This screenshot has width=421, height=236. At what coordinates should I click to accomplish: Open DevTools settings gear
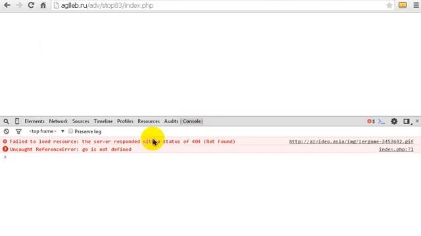click(394, 121)
